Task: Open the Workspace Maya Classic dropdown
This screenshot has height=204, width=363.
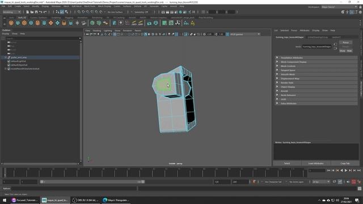Action: tap(339, 7)
